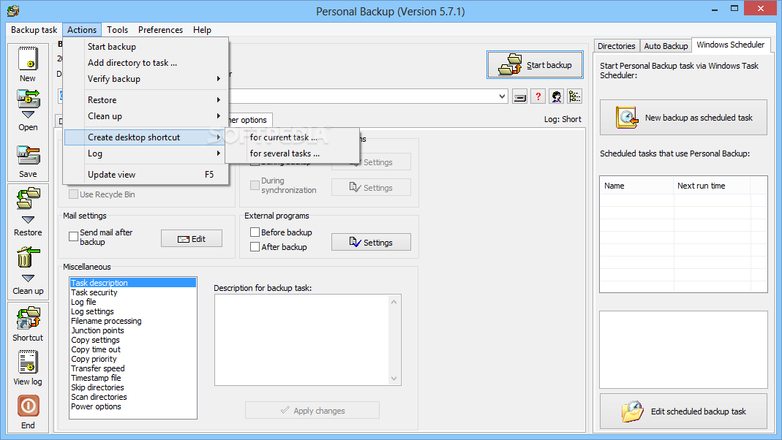Click the Shortcut icon in sidebar
The height and width of the screenshot is (440, 782).
28,318
